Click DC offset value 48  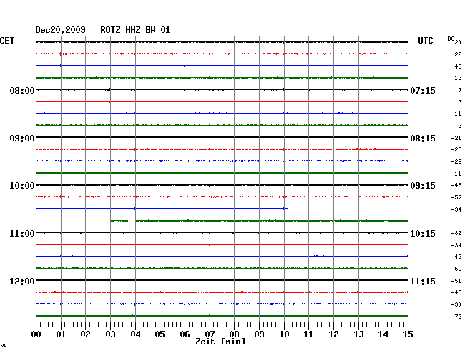point(458,66)
